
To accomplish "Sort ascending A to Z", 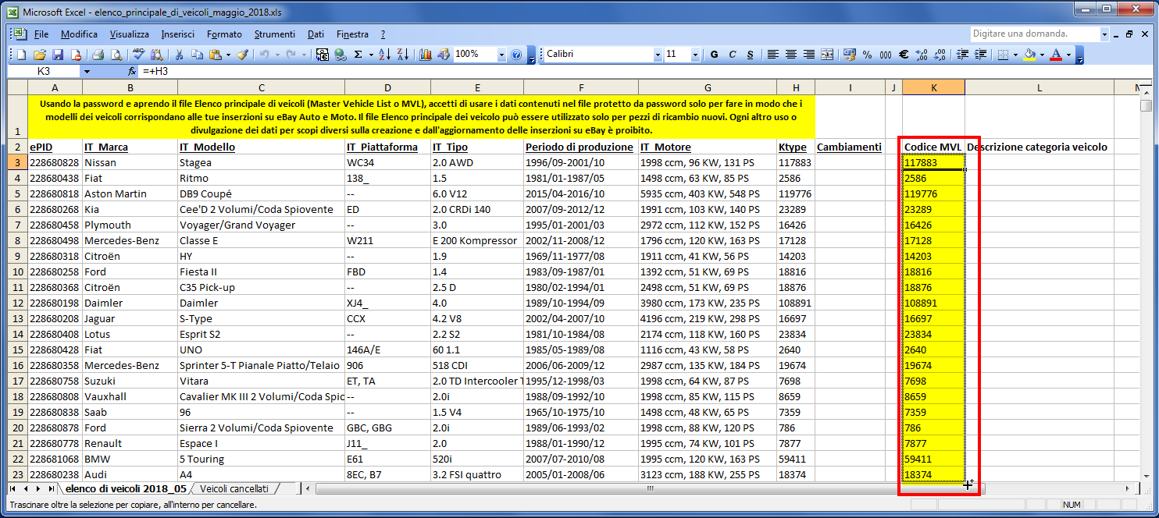I will point(384,55).
